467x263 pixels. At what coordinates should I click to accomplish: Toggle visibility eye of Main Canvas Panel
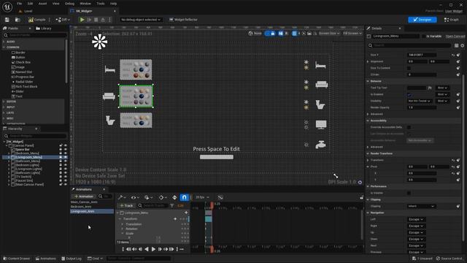(x=66, y=184)
